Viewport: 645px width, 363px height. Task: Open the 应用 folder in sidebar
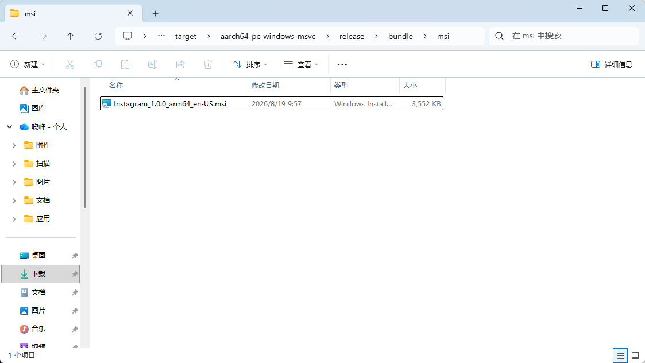click(x=37, y=219)
